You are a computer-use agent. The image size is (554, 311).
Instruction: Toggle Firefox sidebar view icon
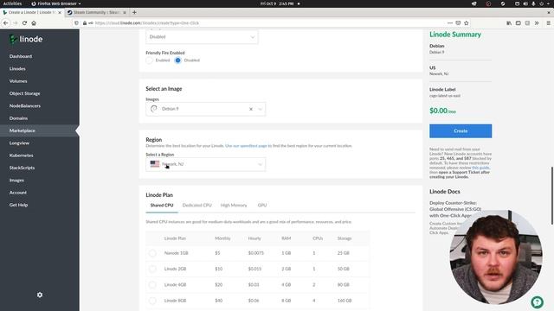(519, 23)
